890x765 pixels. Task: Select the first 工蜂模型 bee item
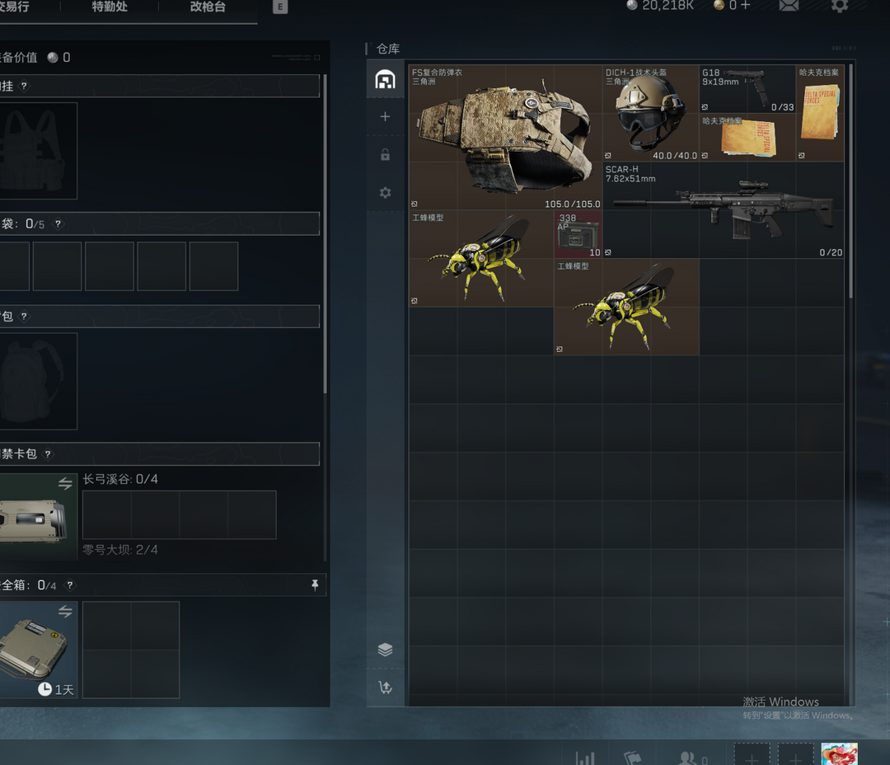click(481, 258)
